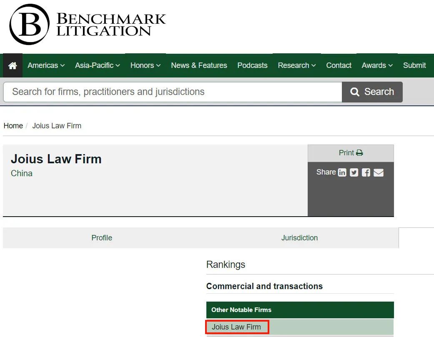Click the home icon in the navigation bar

click(13, 65)
